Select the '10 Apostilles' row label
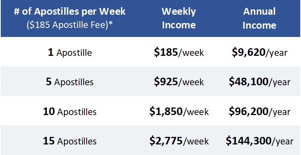This screenshot has width=301, height=155. [70, 112]
